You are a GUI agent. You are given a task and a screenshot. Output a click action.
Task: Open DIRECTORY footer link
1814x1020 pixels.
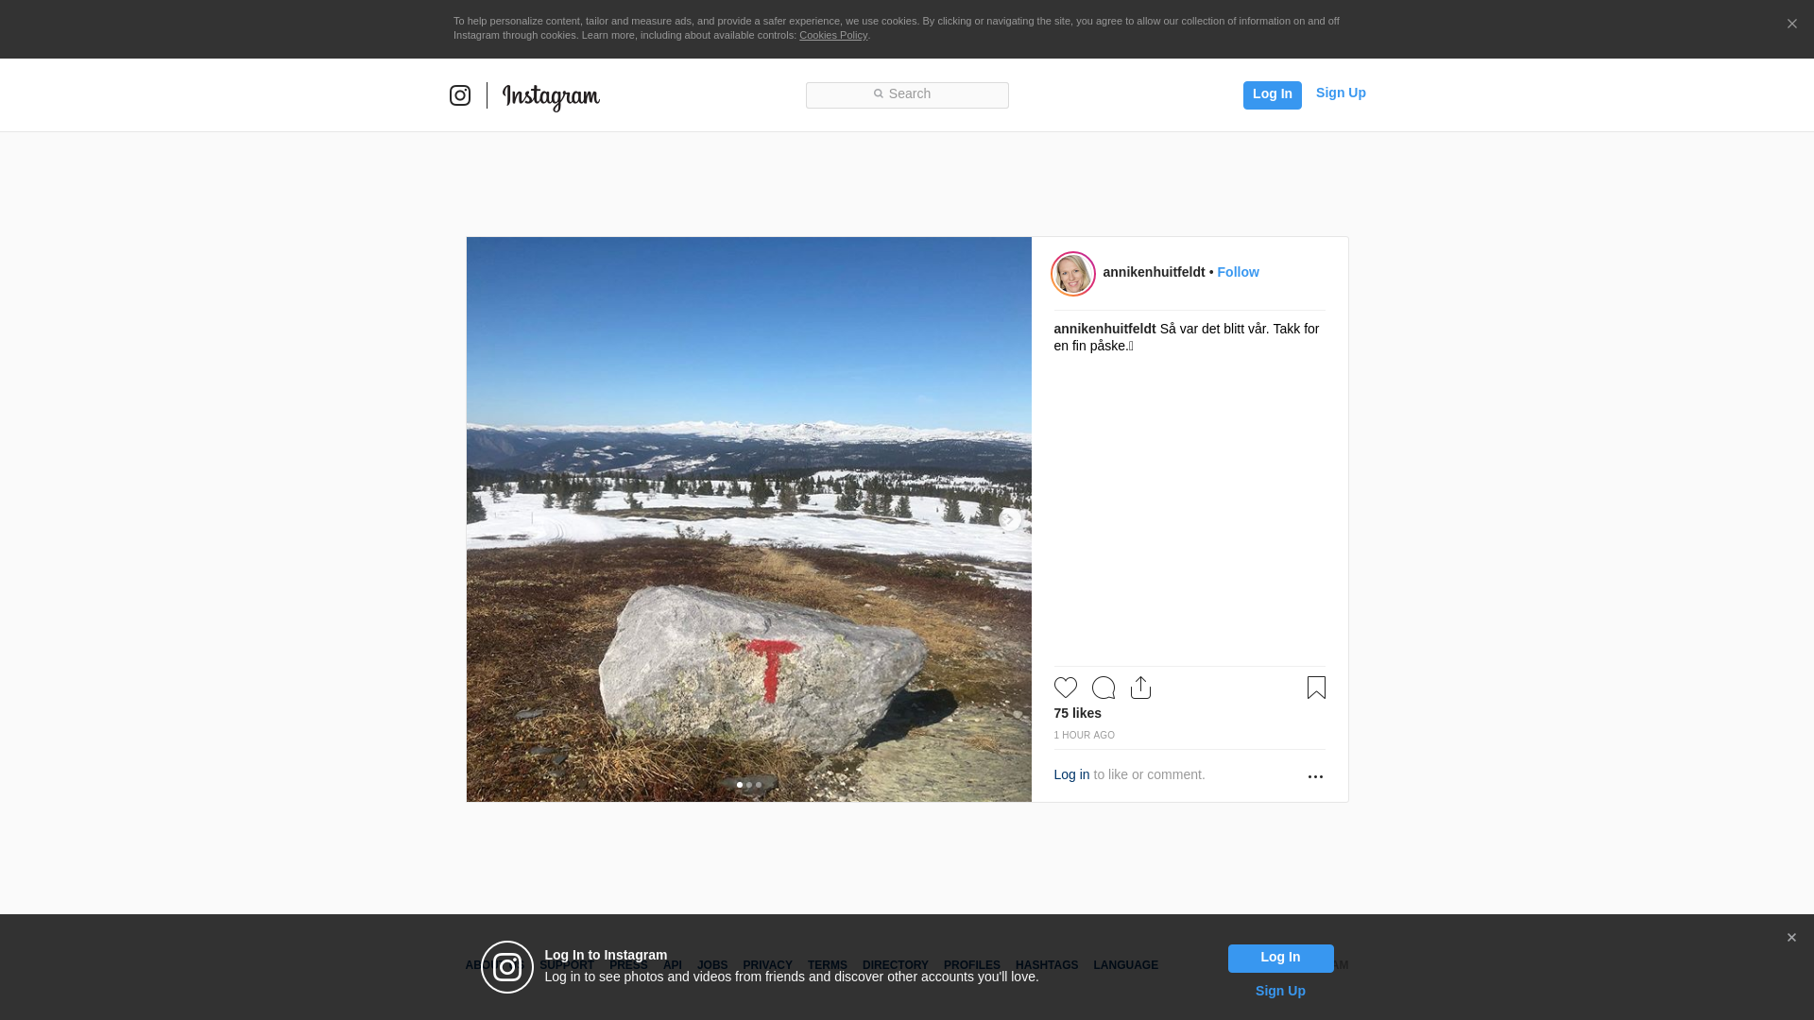click(895, 965)
